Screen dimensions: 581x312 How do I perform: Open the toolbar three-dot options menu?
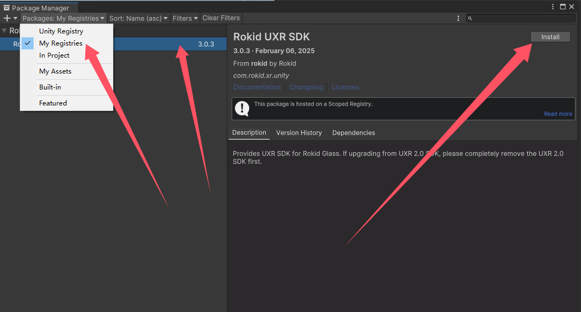coord(458,18)
